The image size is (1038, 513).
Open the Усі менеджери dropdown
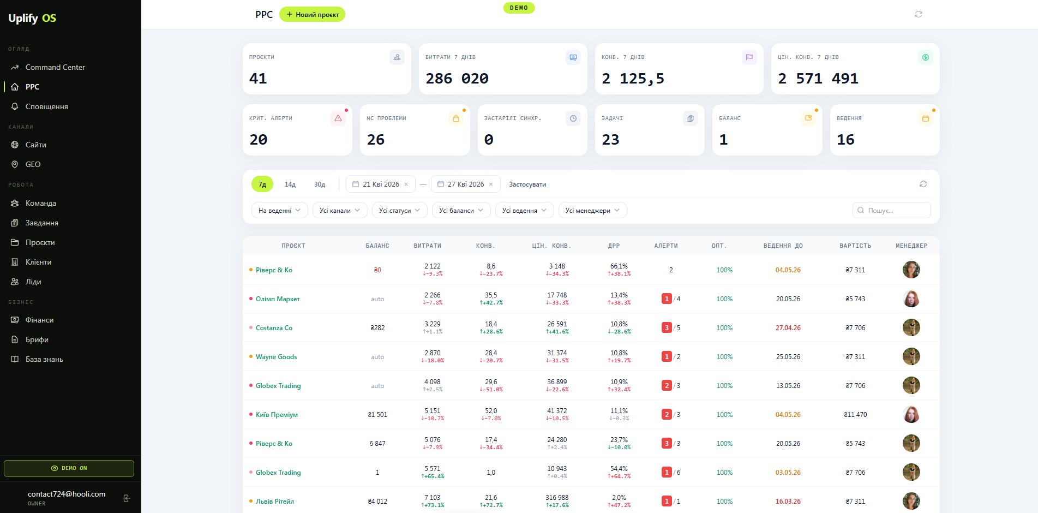click(x=593, y=210)
